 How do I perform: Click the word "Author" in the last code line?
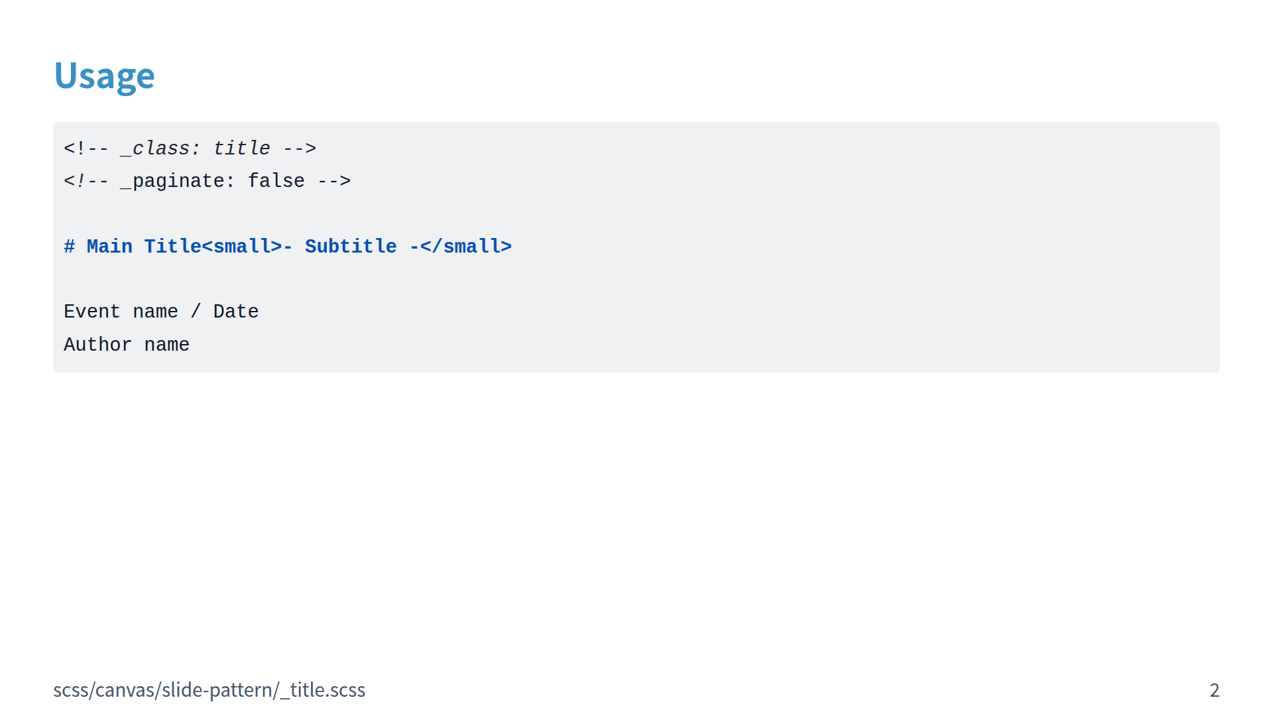coord(97,345)
